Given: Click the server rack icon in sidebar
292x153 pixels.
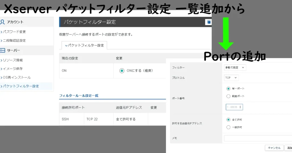Looking at the screenshot, I should pyautogui.click(x=3, y=50).
